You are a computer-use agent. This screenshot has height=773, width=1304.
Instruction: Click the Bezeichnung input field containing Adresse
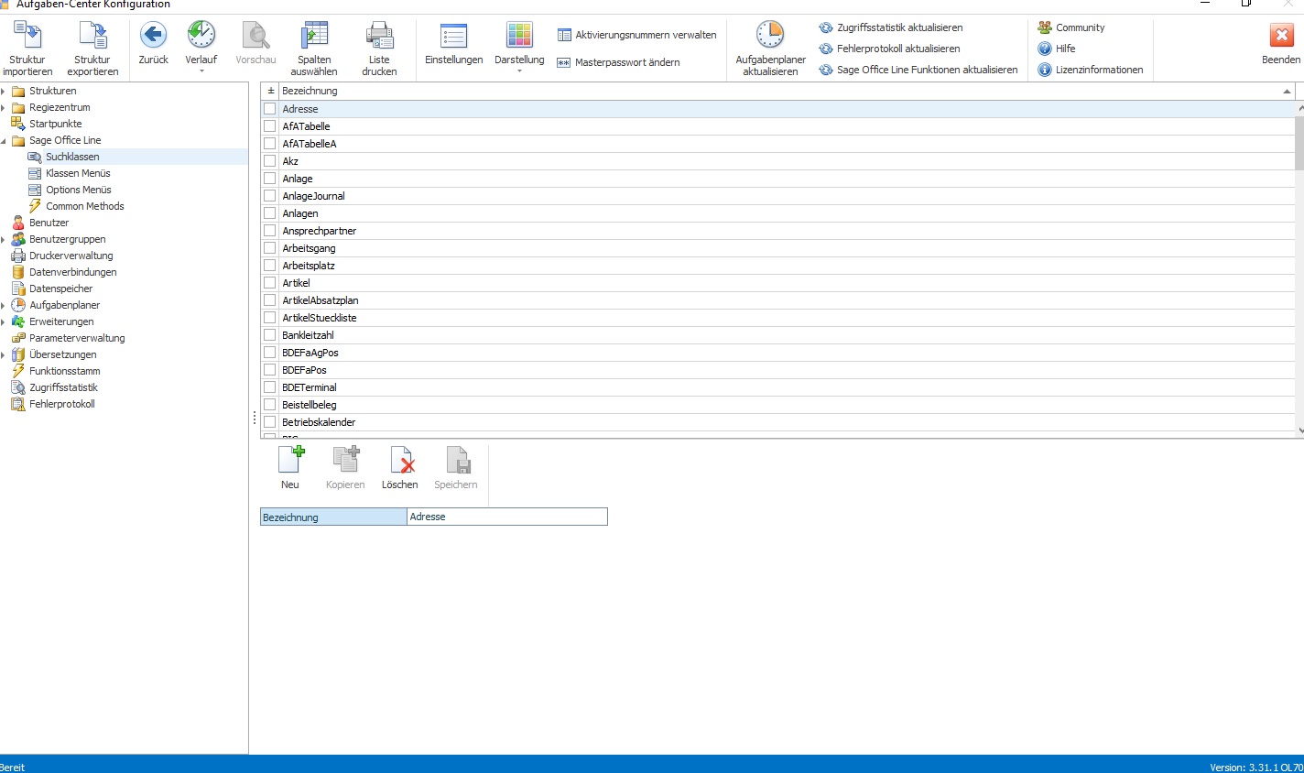(x=507, y=517)
